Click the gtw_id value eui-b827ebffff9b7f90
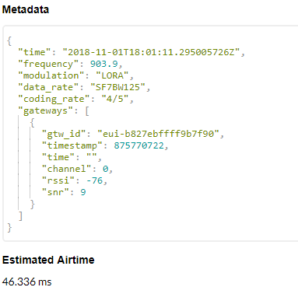298x294 pixels. pos(158,134)
